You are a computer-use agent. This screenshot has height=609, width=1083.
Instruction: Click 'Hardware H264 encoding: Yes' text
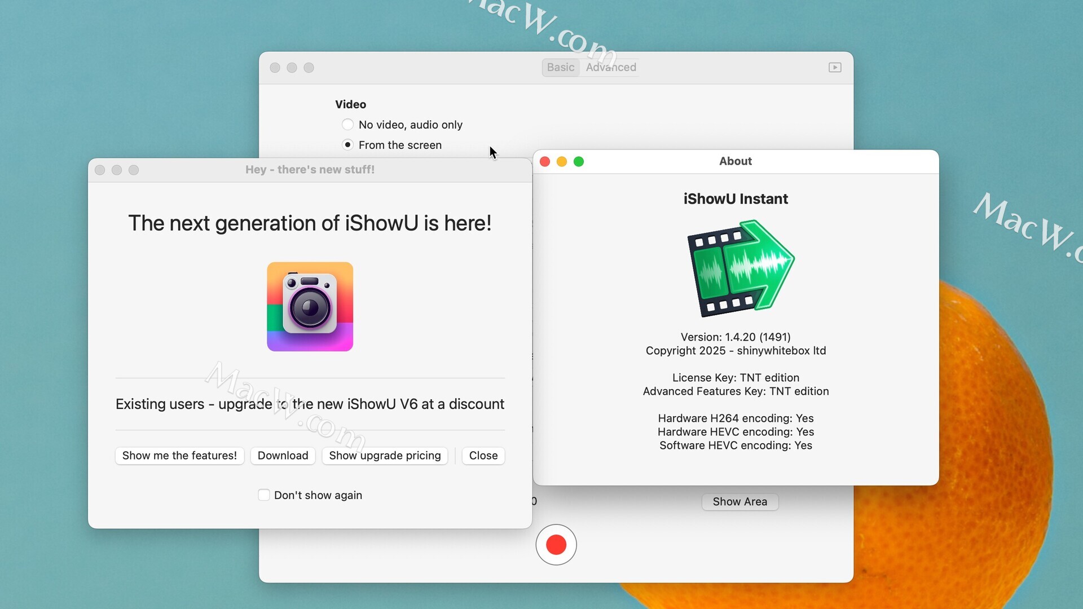736,418
